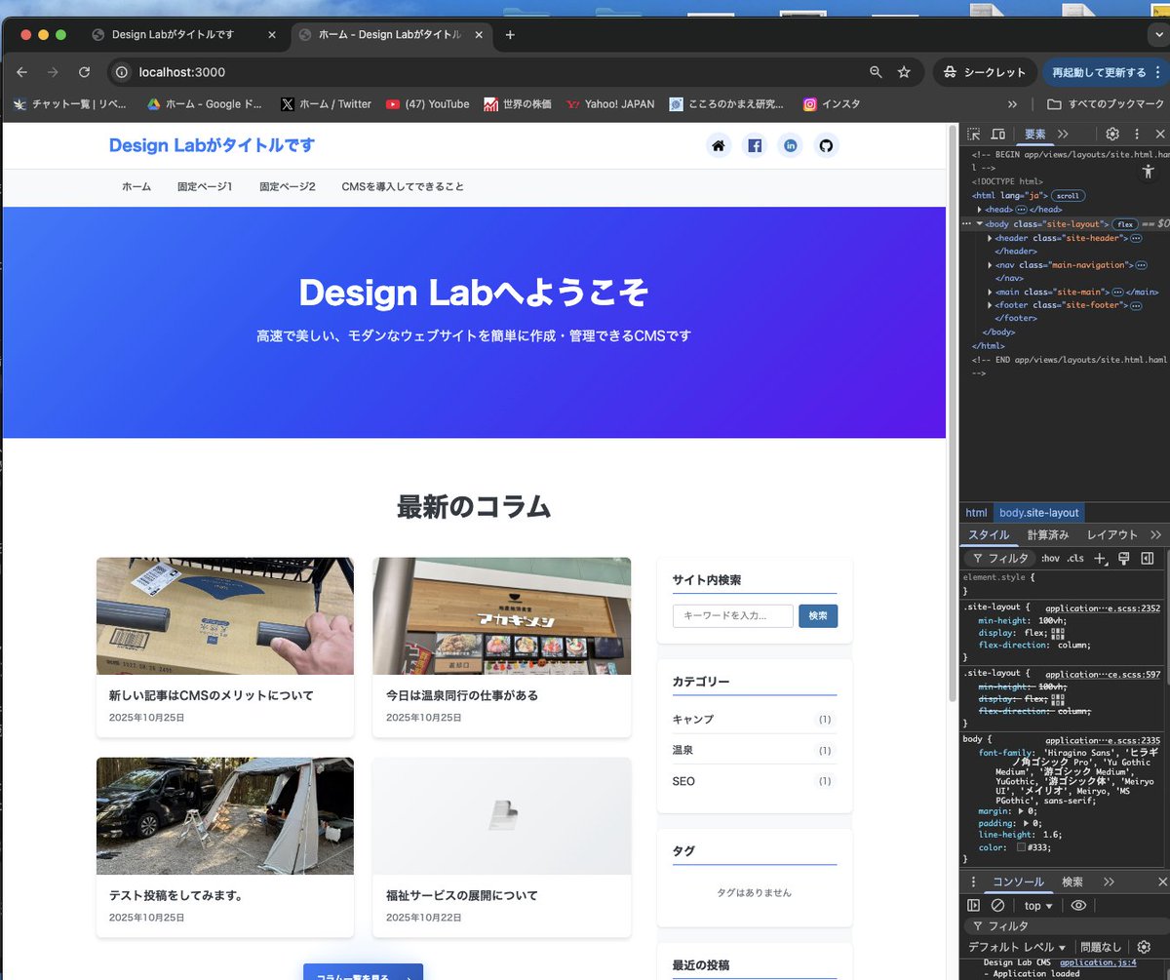Open the top context dropdown in console

tap(1038, 906)
